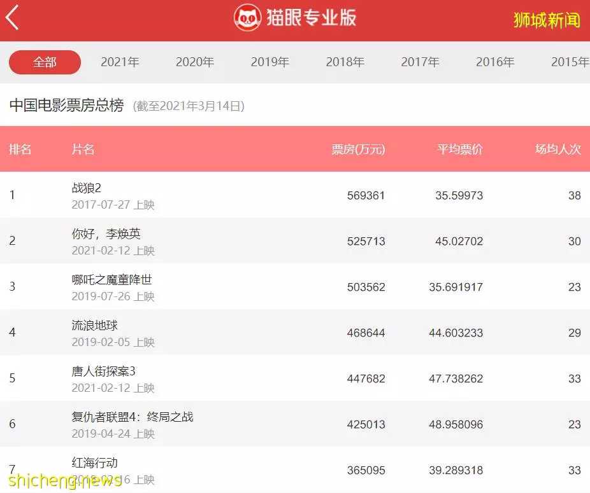This screenshot has height=493, width=590.
Task: Click box office value 468644
Action: click(x=366, y=333)
